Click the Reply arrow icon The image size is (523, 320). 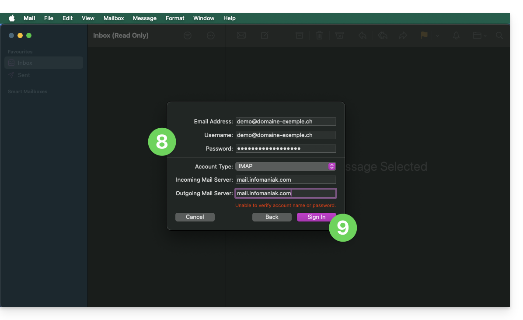362,35
